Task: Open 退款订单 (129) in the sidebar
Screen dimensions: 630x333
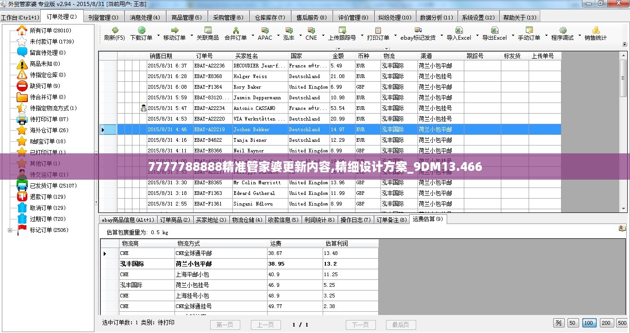Action: point(48,197)
